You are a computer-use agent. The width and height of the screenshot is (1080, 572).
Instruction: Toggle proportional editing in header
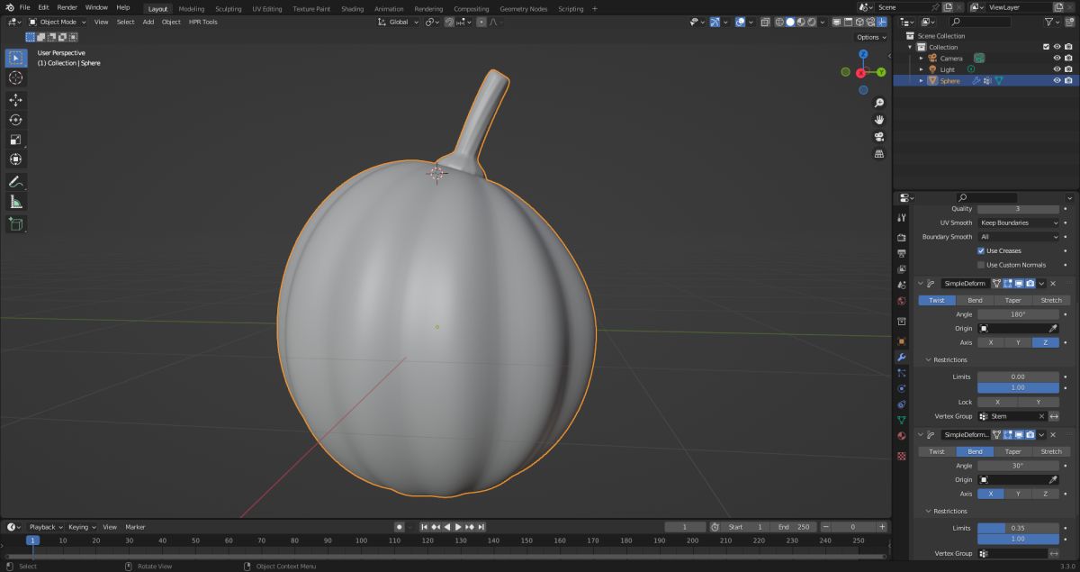pyautogui.click(x=481, y=22)
